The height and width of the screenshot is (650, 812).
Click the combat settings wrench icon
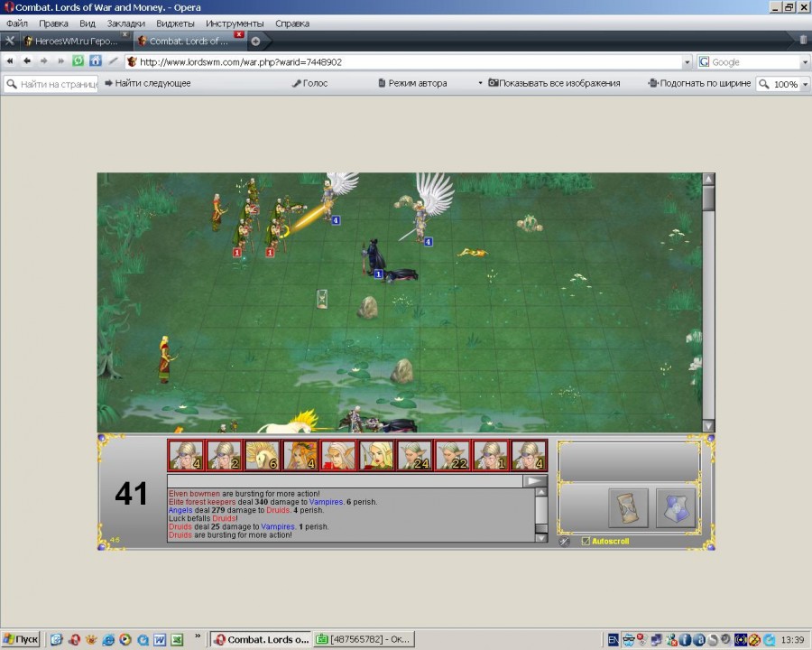565,541
